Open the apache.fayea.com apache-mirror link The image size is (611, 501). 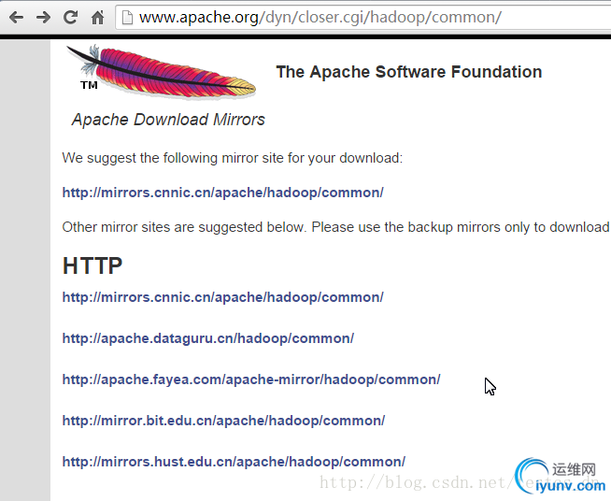pos(251,379)
